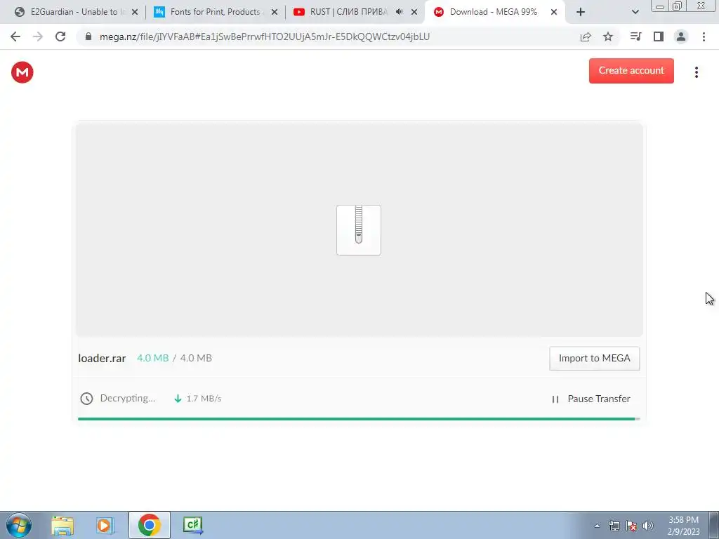Screen dimensions: 719x539
Task: Click the Decrypting... status text
Action: 128,399
